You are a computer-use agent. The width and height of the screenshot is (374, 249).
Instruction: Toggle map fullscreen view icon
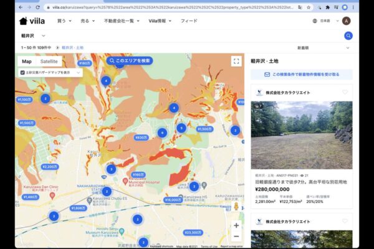coord(236,61)
